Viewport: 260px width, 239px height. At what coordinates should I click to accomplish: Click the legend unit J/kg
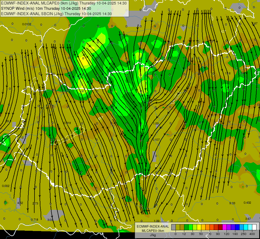[x=153, y=235]
